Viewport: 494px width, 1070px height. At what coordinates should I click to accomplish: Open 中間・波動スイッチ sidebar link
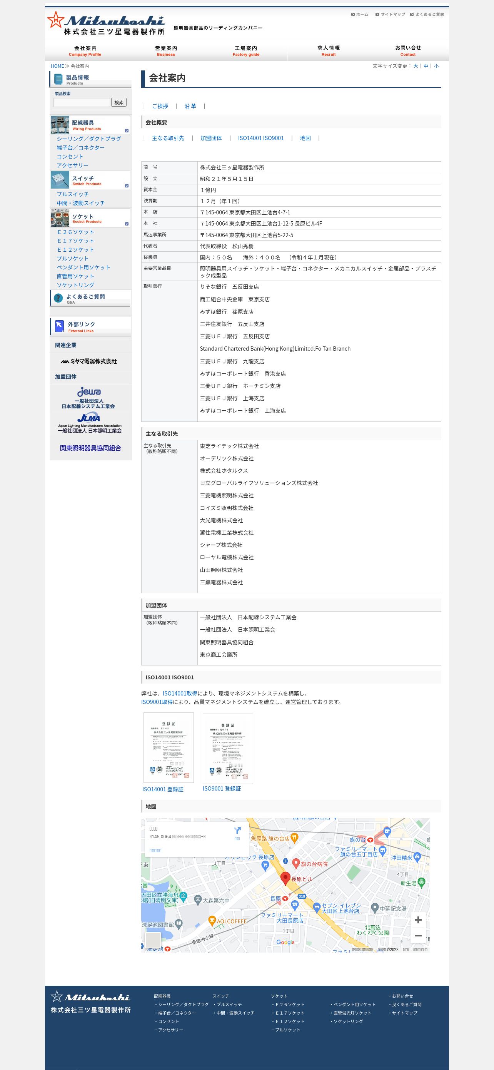pos(81,203)
